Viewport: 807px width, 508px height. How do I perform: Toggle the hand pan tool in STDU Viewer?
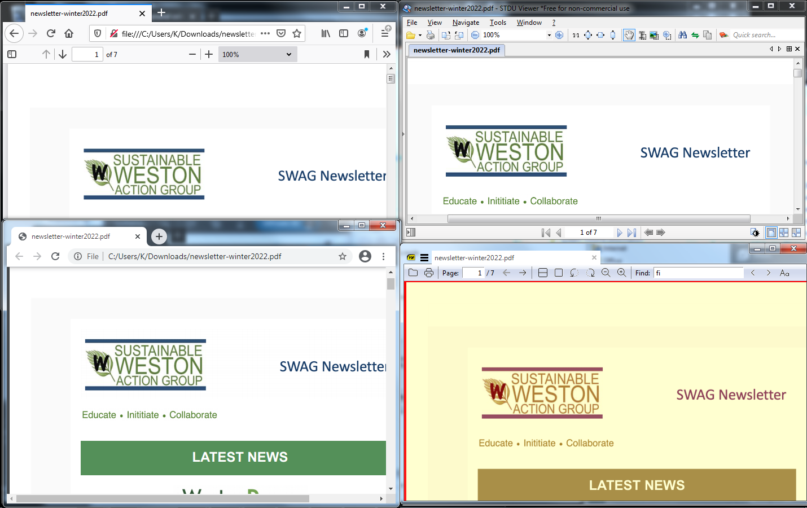click(x=629, y=35)
